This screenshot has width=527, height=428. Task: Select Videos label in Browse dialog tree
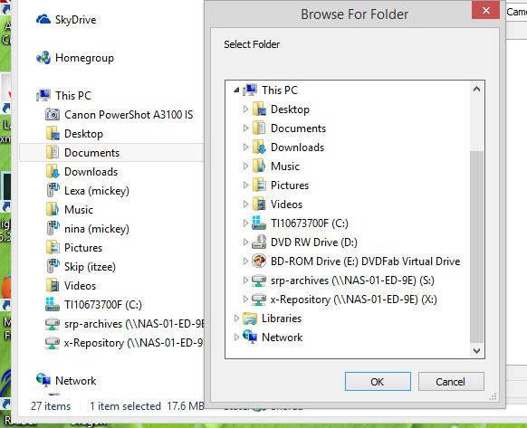287,204
